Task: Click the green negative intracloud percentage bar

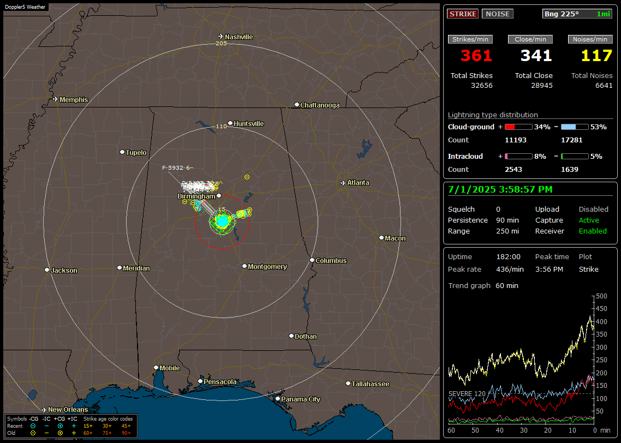Action: tap(575, 157)
